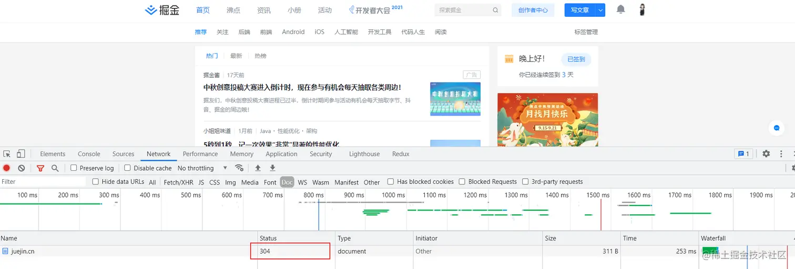This screenshot has height=269, width=795.
Task: Show All request types
Action: [x=152, y=182]
